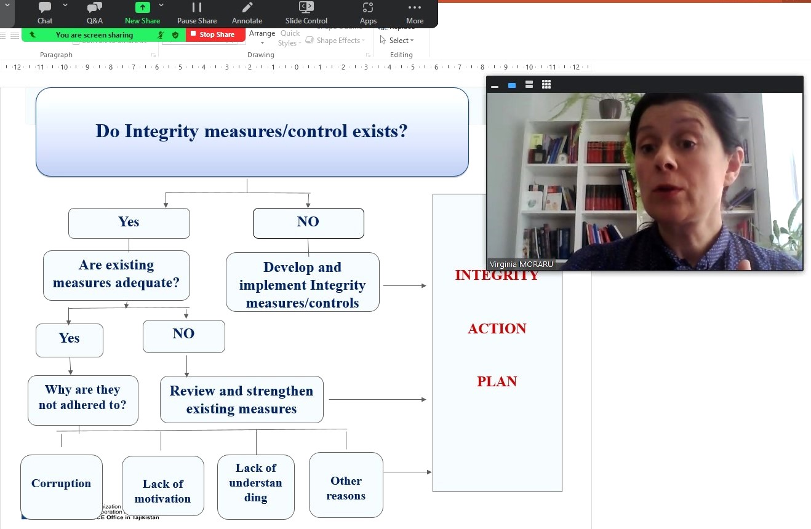Open the Arrange menu
Viewport: 811px width, 529px height.
[262, 38]
